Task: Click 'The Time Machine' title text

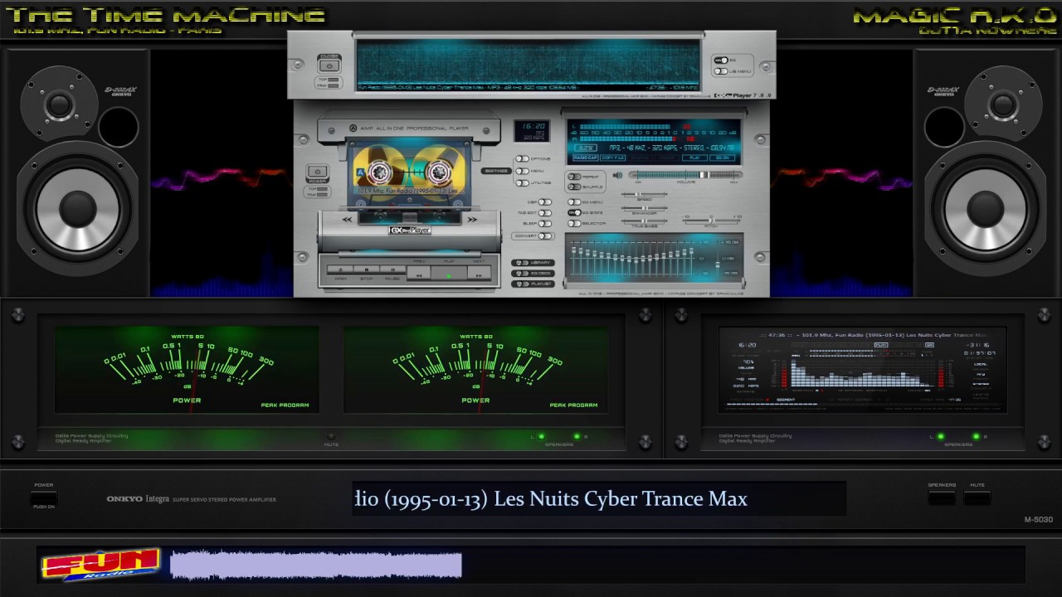Action: click(x=165, y=15)
